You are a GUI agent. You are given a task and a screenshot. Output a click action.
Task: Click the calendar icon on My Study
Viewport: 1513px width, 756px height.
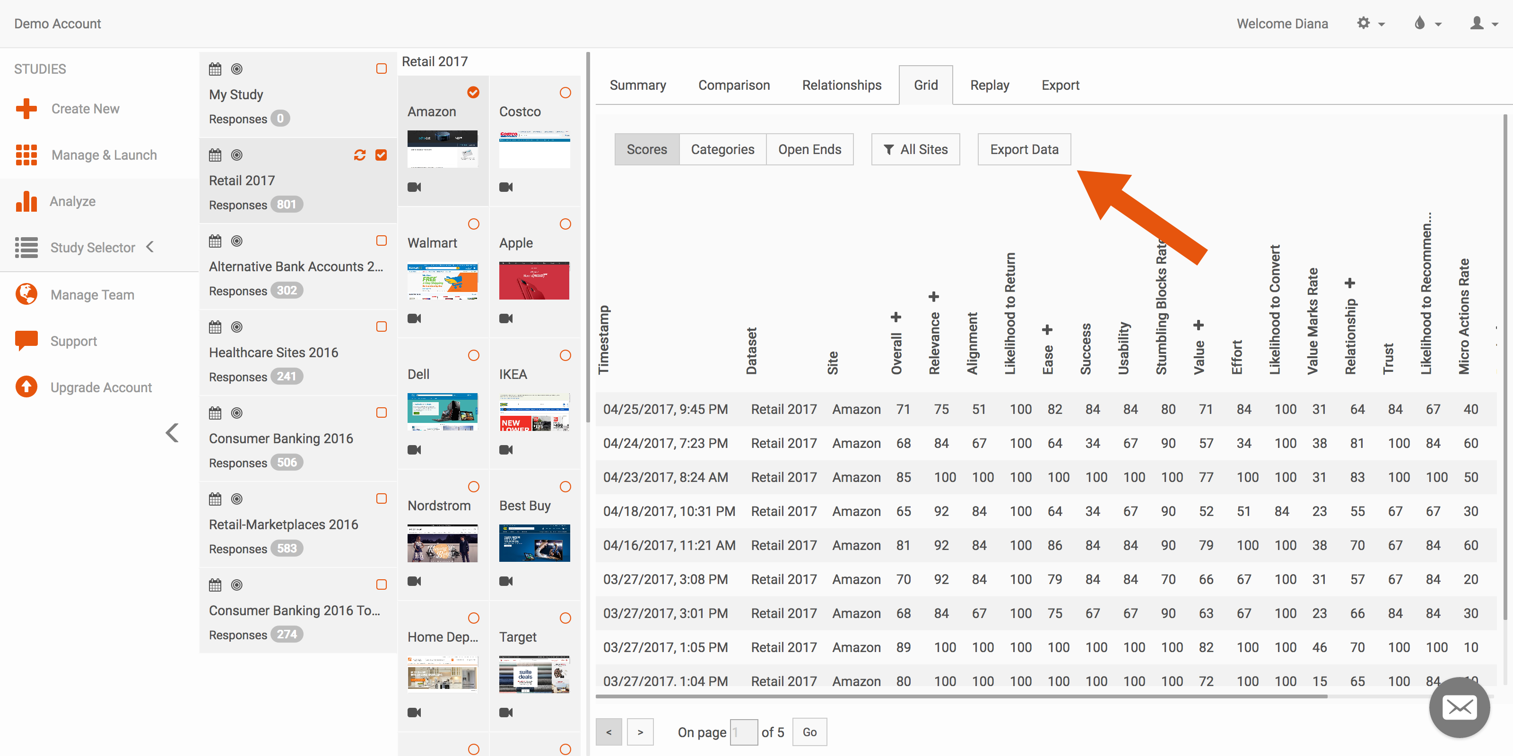tap(215, 69)
